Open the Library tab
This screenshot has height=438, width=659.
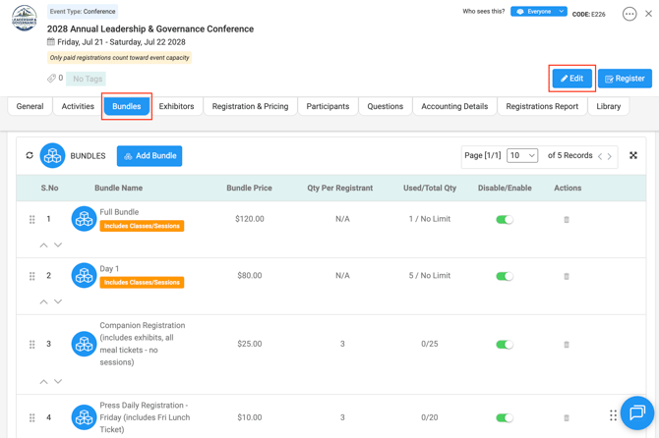click(609, 106)
